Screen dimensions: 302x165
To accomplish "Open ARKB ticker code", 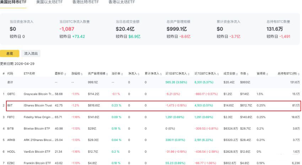I will tap(11, 140).
